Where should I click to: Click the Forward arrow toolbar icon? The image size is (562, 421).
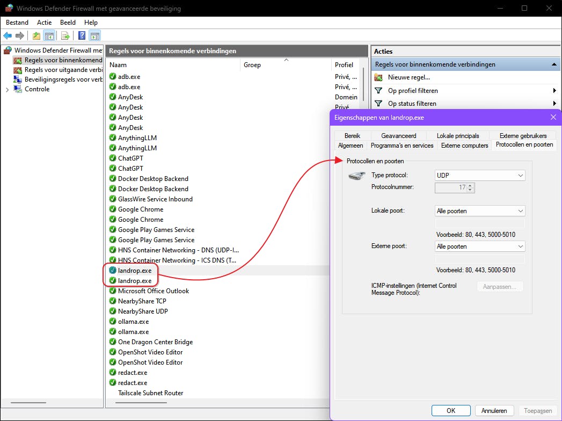click(20, 35)
